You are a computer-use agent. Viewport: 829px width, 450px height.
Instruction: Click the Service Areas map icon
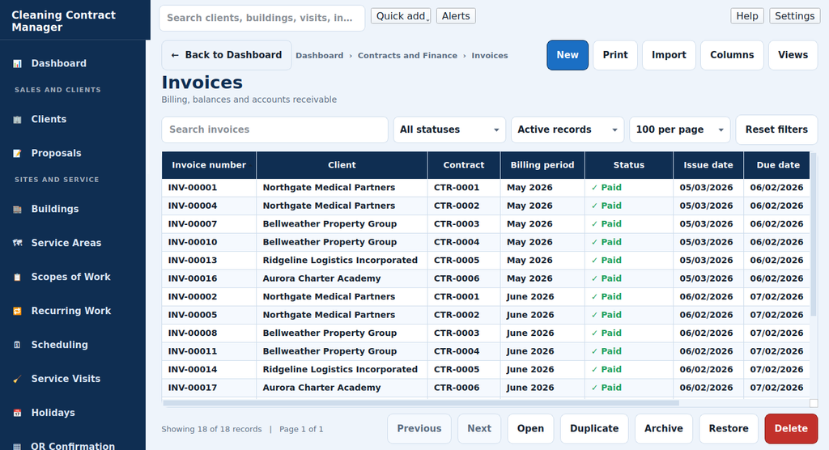tap(18, 244)
